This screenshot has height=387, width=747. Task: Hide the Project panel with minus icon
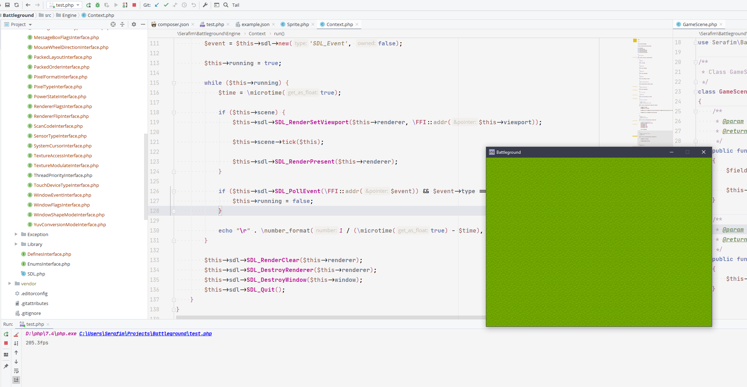click(x=143, y=24)
